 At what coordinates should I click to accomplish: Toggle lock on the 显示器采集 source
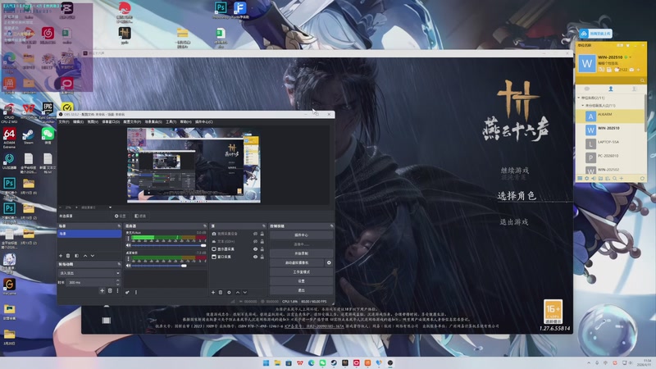pyautogui.click(x=262, y=249)
